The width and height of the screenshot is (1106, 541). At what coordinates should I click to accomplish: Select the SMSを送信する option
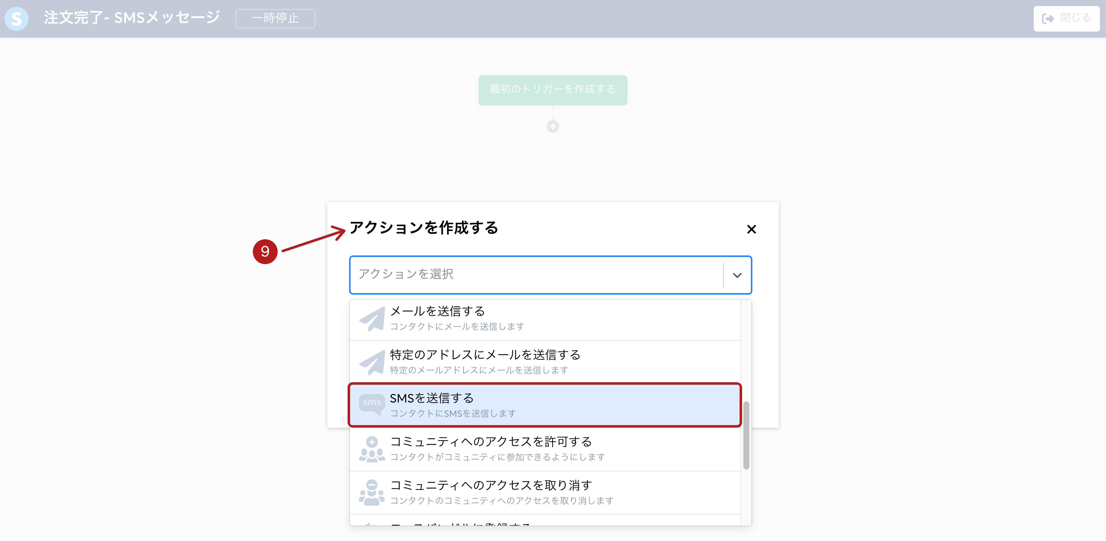point(545,405)
